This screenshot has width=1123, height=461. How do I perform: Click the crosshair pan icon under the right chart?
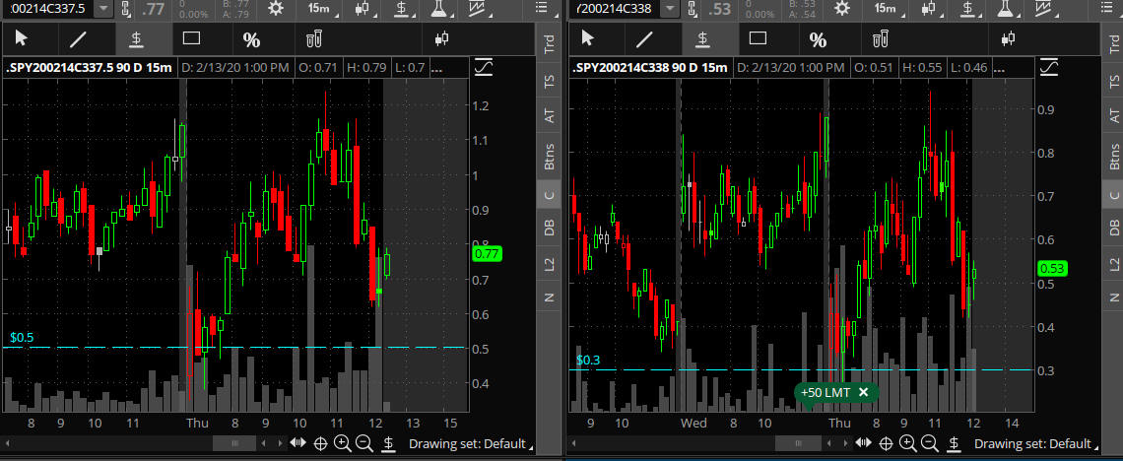(886, 443)
